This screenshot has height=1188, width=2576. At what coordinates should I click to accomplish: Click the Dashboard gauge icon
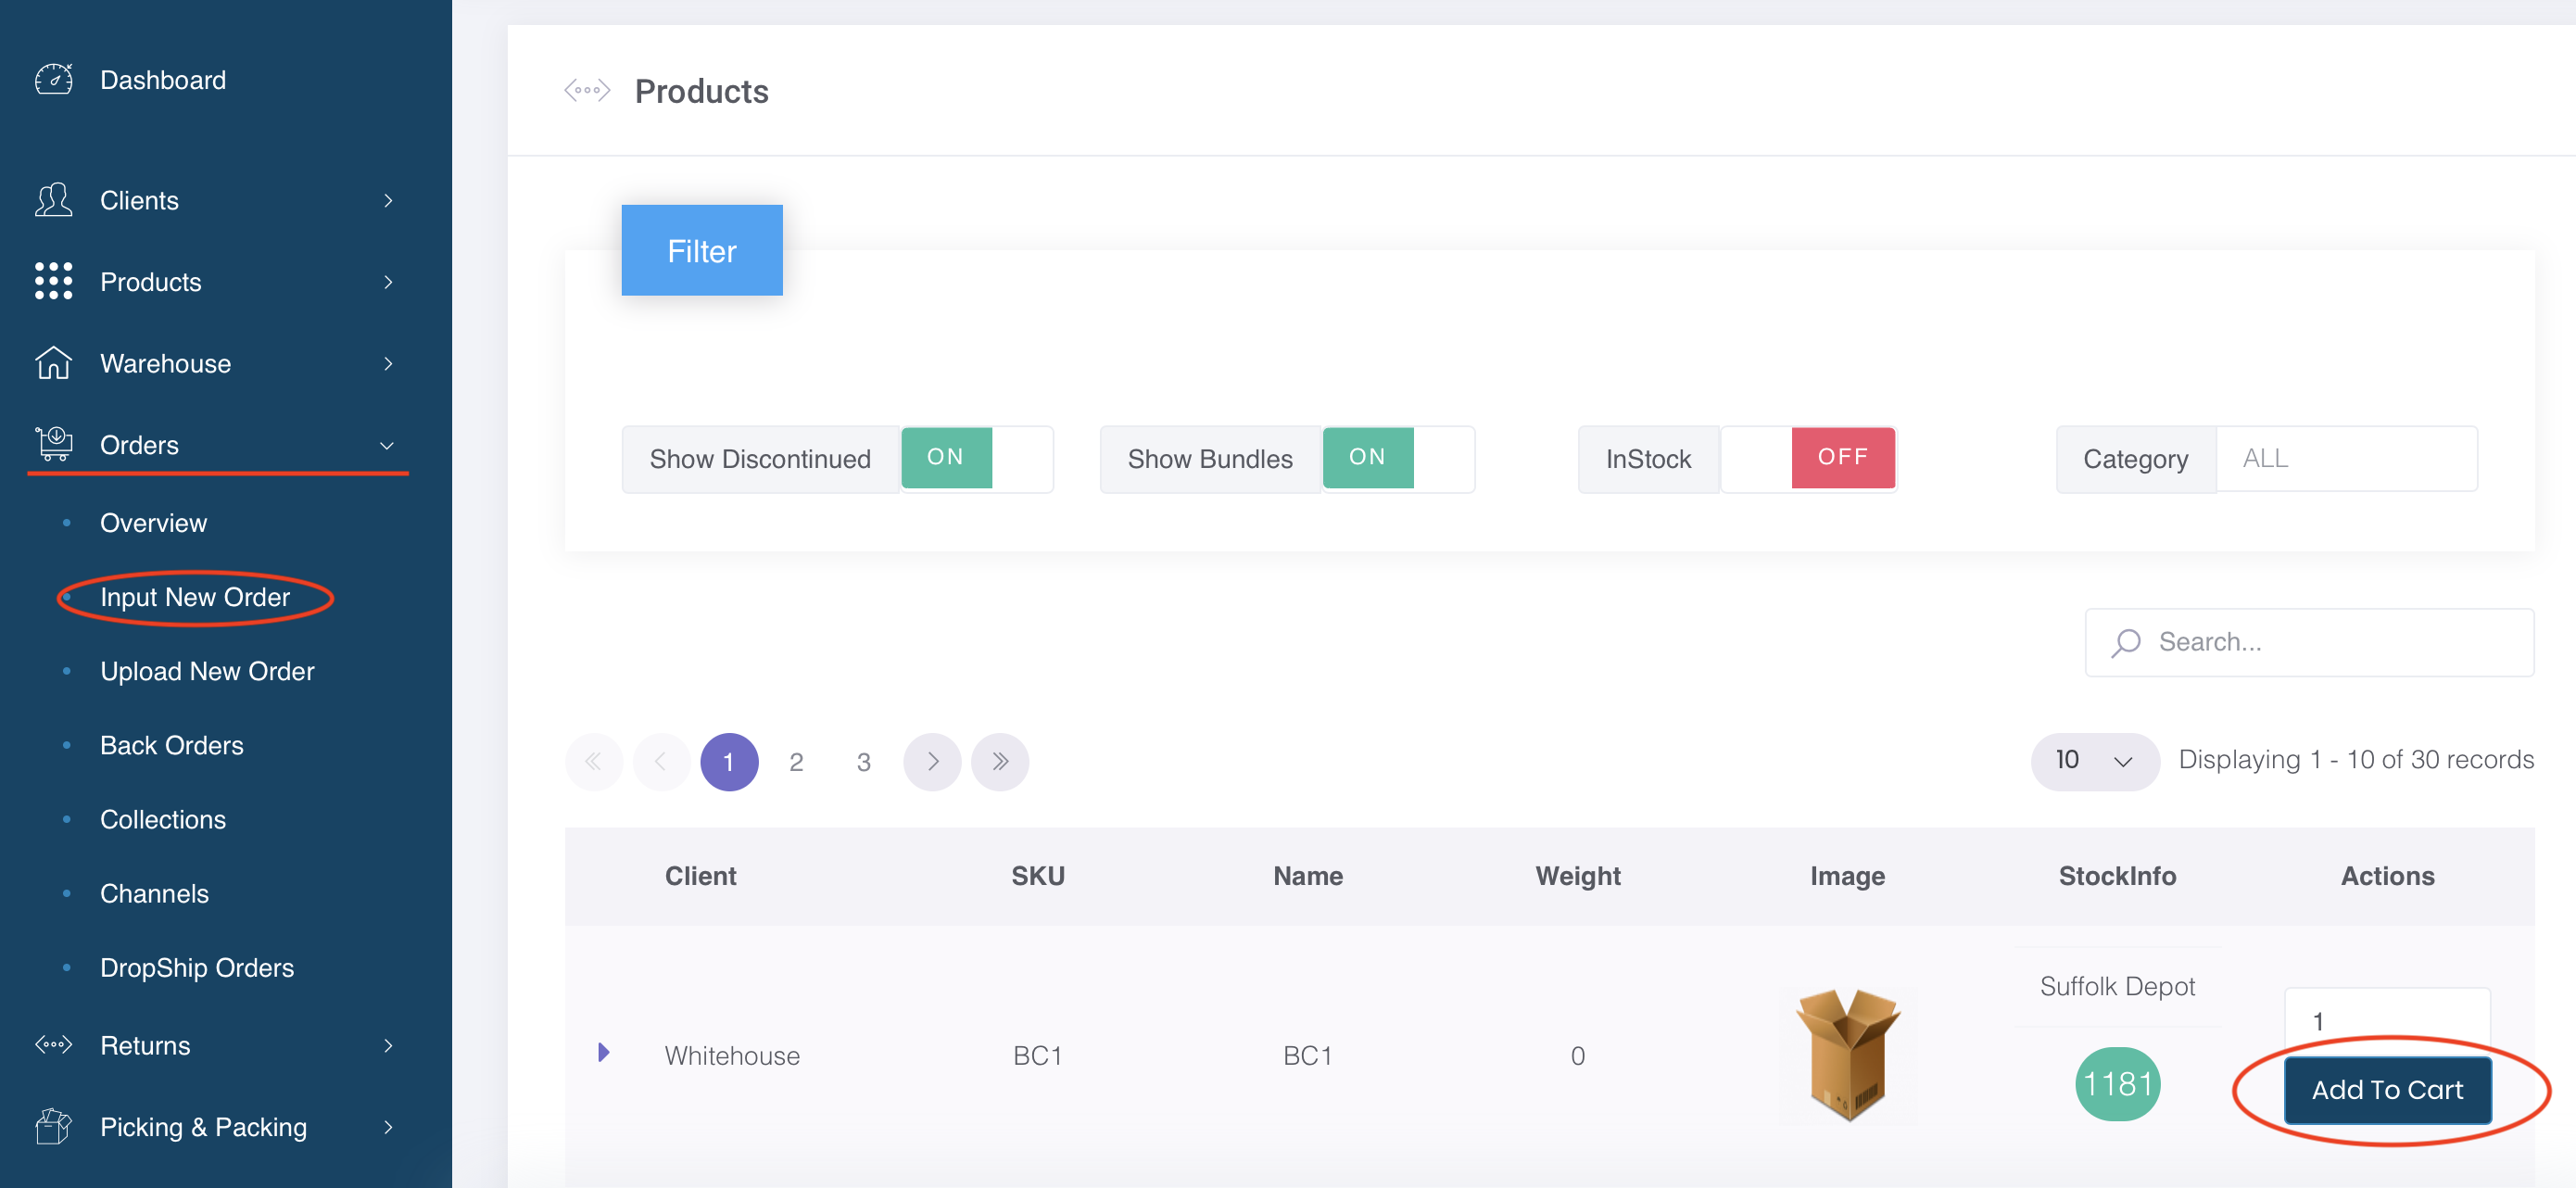click(53, 79)
